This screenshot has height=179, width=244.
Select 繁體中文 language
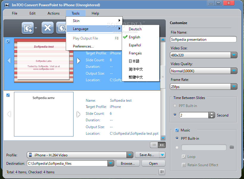pos(140,77)
